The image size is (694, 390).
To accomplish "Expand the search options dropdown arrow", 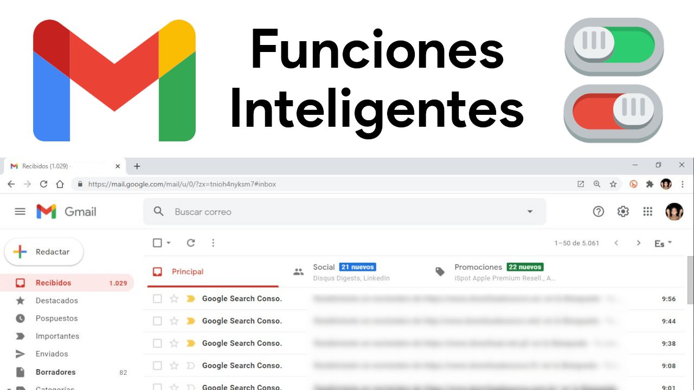I will (530, 212).
